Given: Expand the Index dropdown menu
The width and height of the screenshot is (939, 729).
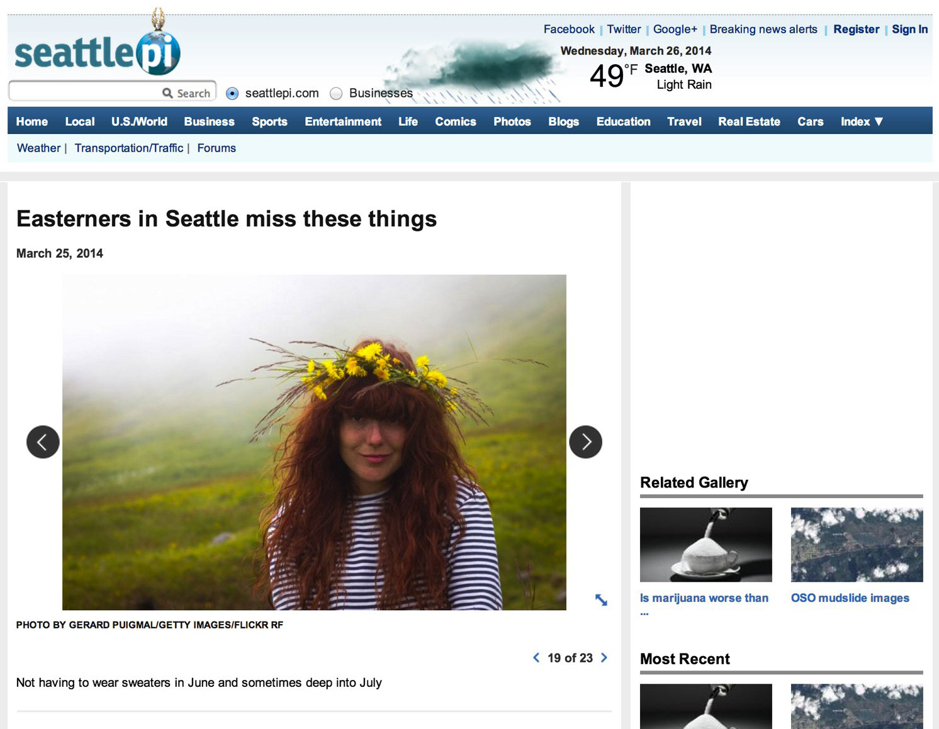Looking at the screenshot, I should coord(862,121).
